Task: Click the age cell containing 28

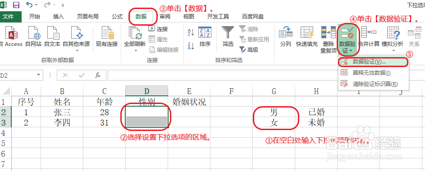Action: (x=105, y=112)
